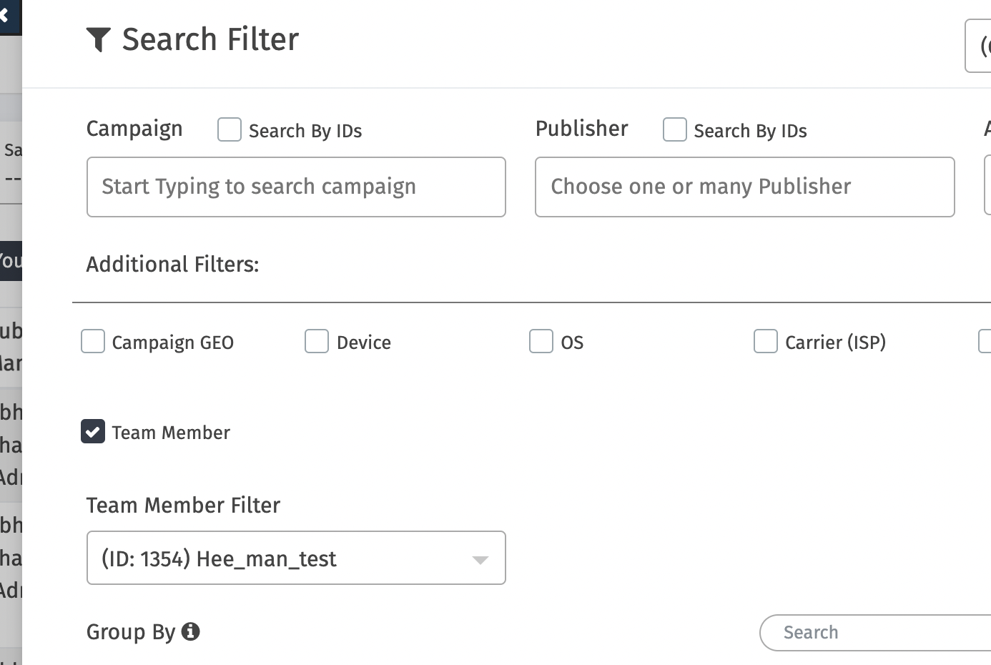Check the OS additional filter

[x=541, y=341]
